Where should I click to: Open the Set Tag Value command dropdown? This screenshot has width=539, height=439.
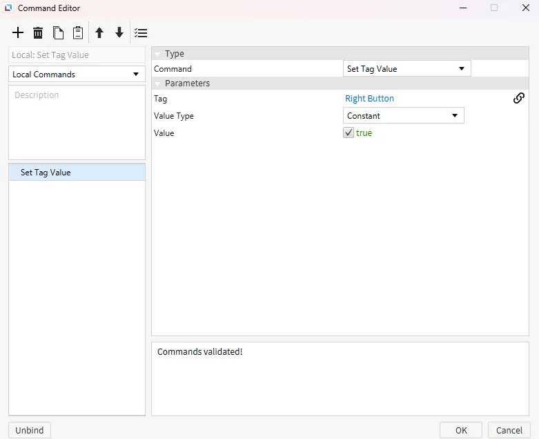point(406,69)
